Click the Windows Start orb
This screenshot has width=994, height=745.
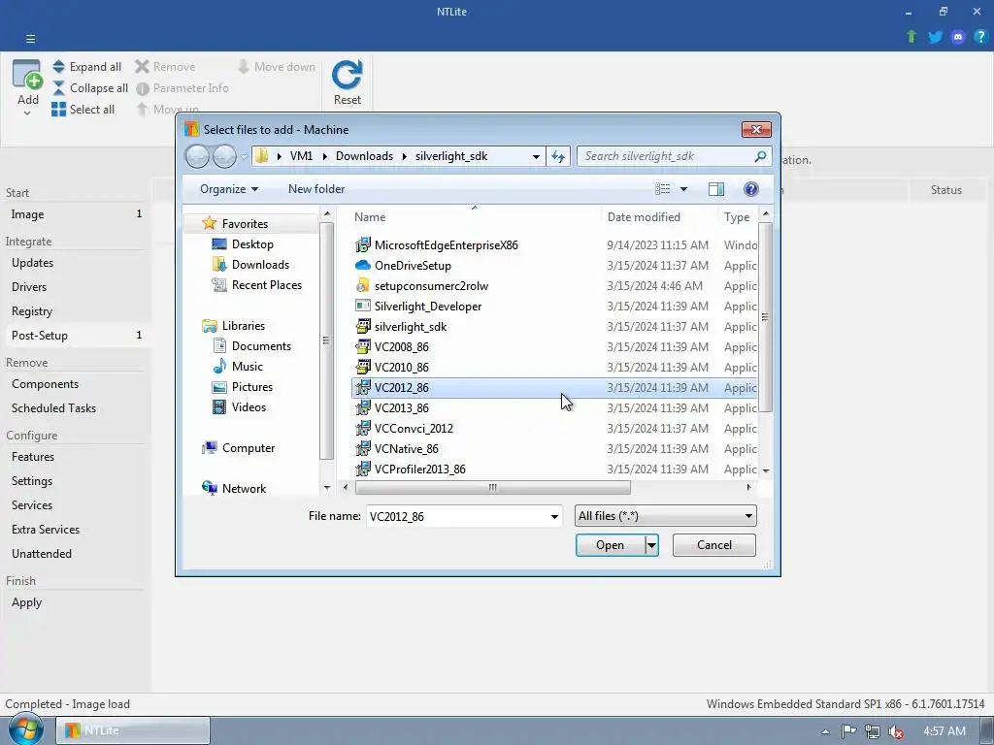tap(26, 729)
